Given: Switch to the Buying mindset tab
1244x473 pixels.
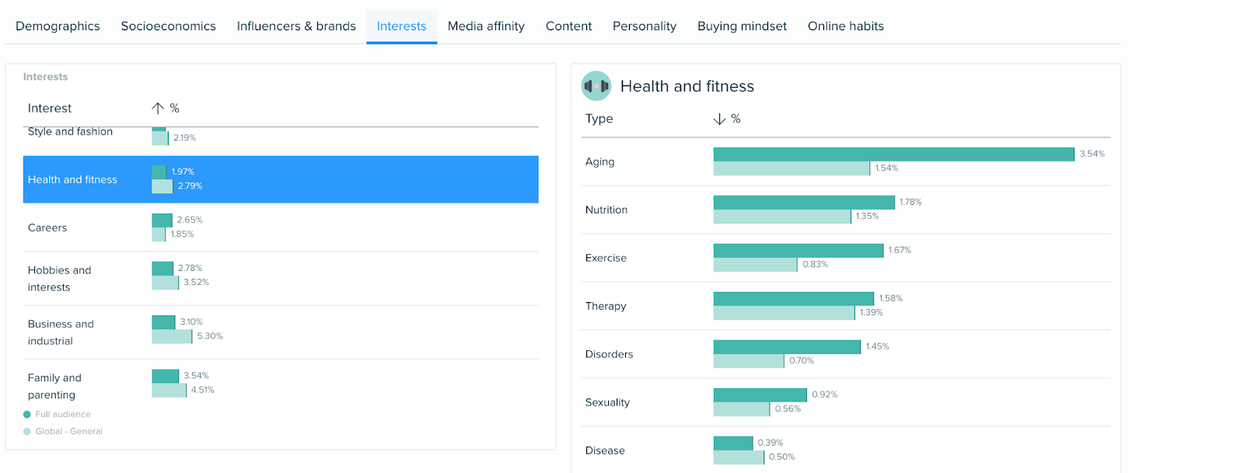Looking at the screenshot, I should point(742,26).
